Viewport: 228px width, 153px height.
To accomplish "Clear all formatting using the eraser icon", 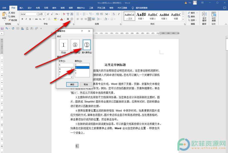I will (64, 14).
